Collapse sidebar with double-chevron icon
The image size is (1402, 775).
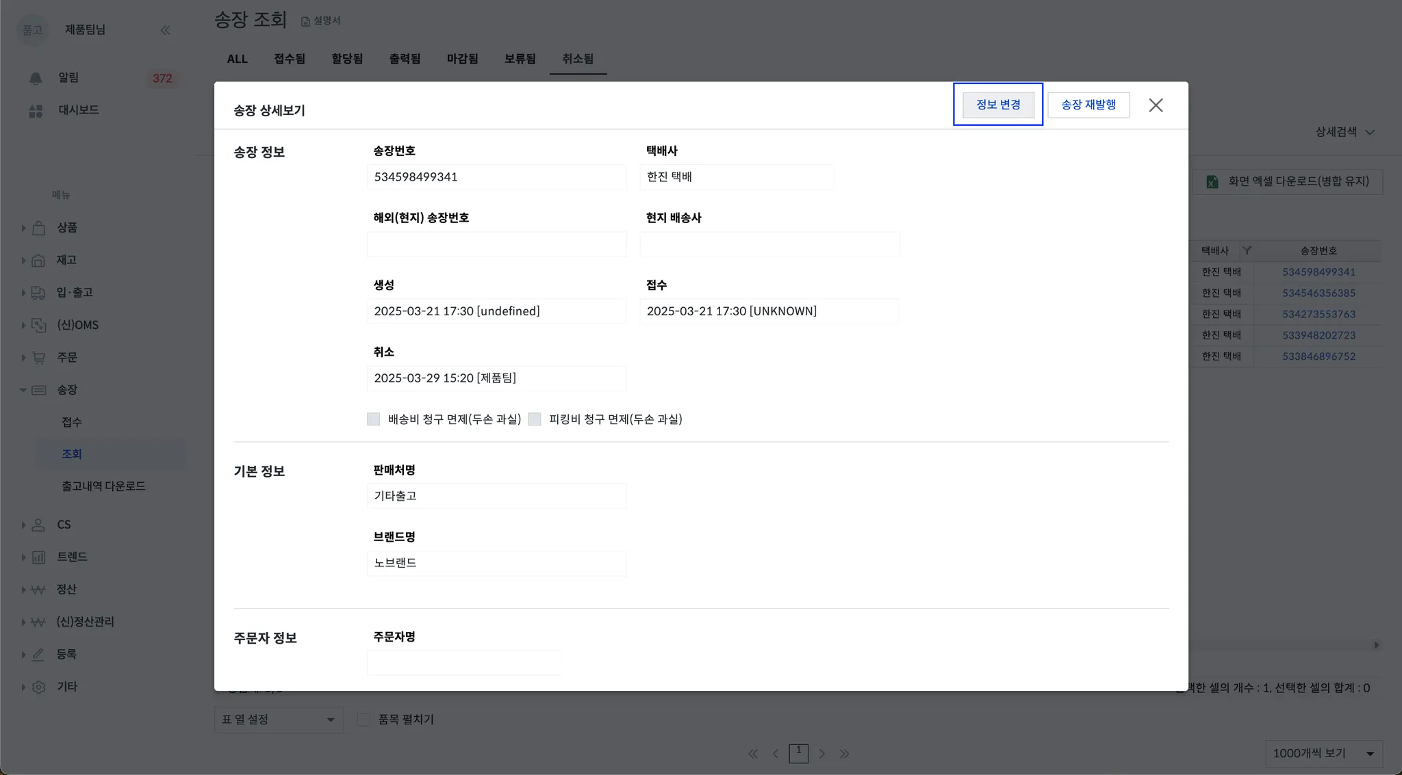click(165, 30)
